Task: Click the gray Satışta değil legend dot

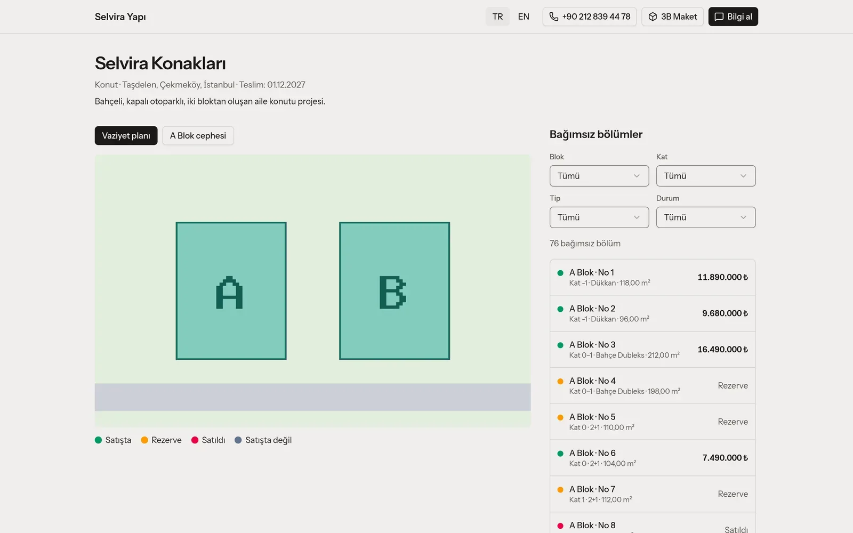Action: point(238,440)
